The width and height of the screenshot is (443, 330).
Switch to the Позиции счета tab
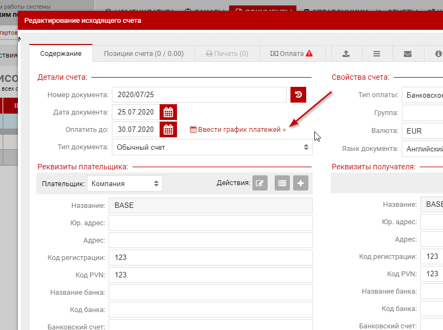(x=143, y=54)
